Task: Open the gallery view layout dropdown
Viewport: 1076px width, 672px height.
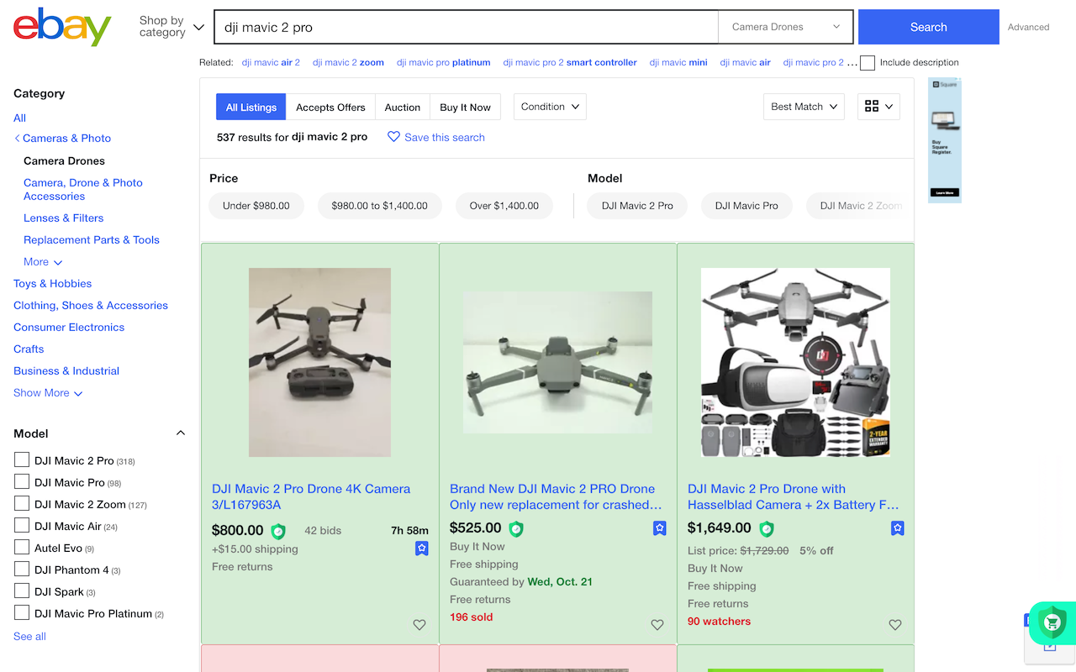Action: click(878, 107)
